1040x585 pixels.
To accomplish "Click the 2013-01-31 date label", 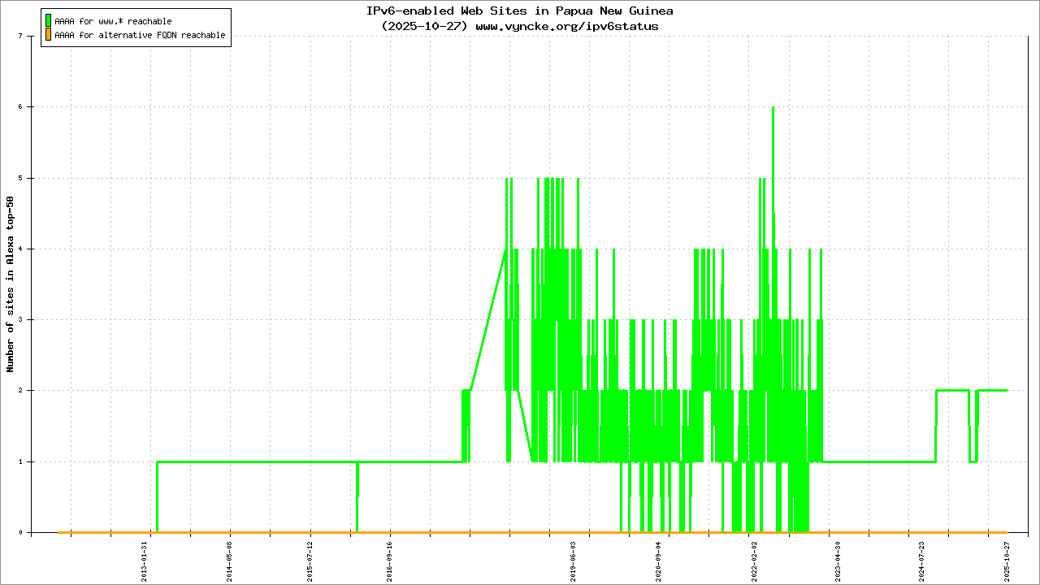I will pyautogui.click(x=145, y=557).
